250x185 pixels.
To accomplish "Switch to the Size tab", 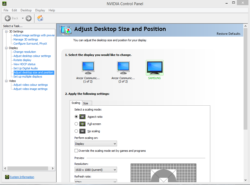I will point(87,103).
